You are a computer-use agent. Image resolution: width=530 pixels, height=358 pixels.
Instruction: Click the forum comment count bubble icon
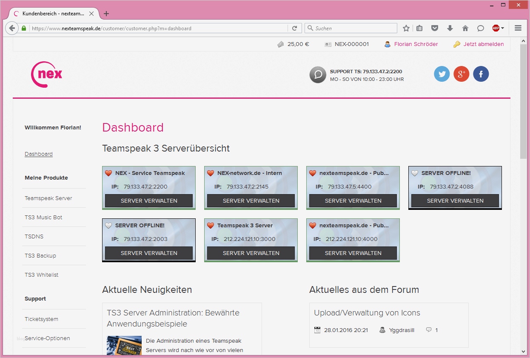[429, 330]
